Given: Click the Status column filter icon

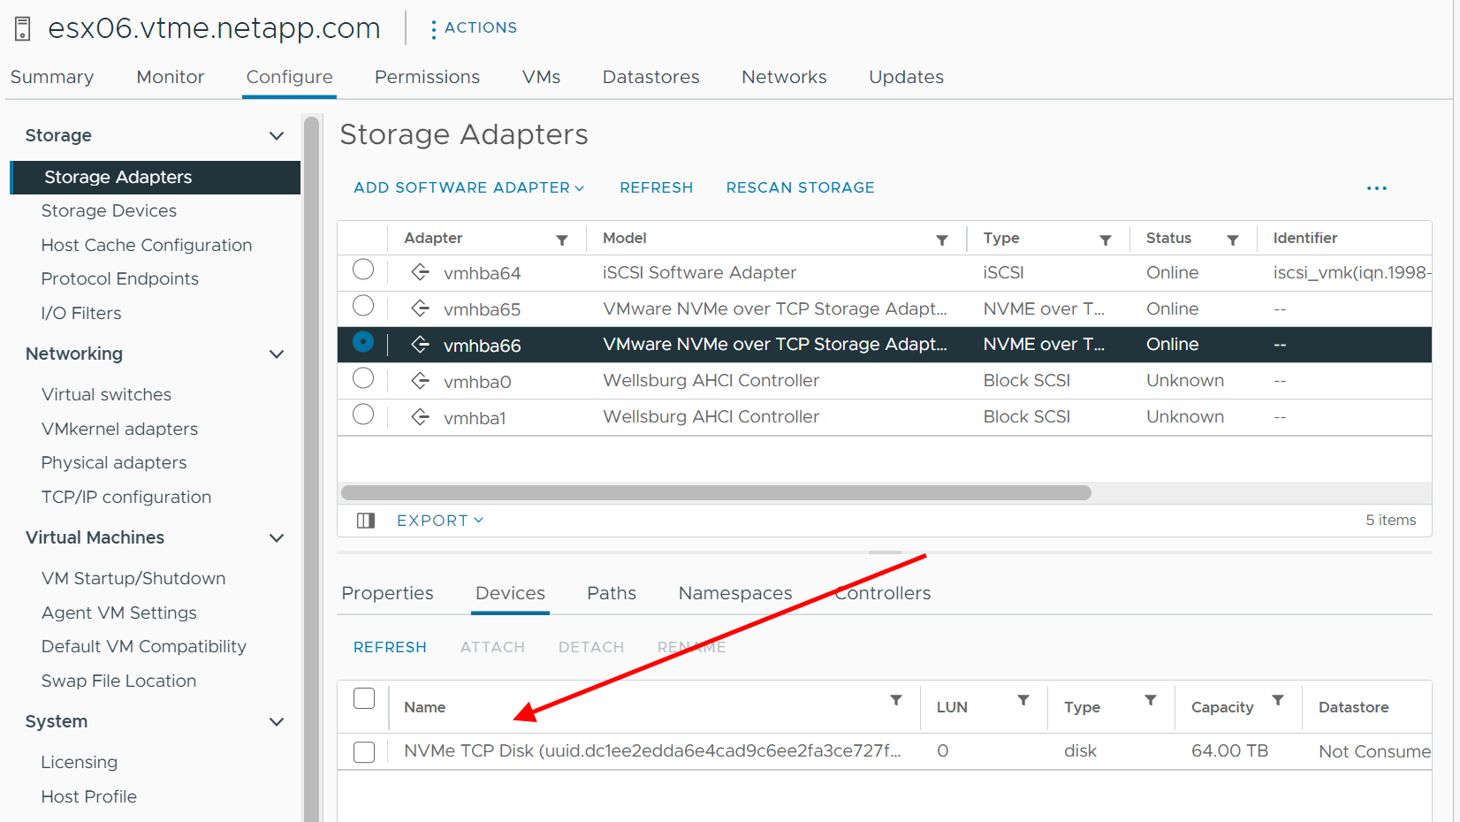Looking at the screenshot, I should pos(1233,240).
